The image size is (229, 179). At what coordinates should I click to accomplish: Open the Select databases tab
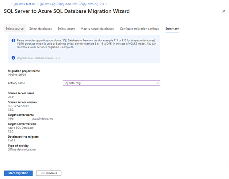pyautogui.click(x=41, y=28)
